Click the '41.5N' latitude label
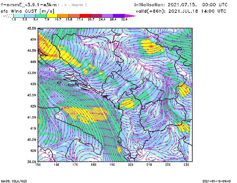 (32, 117)
